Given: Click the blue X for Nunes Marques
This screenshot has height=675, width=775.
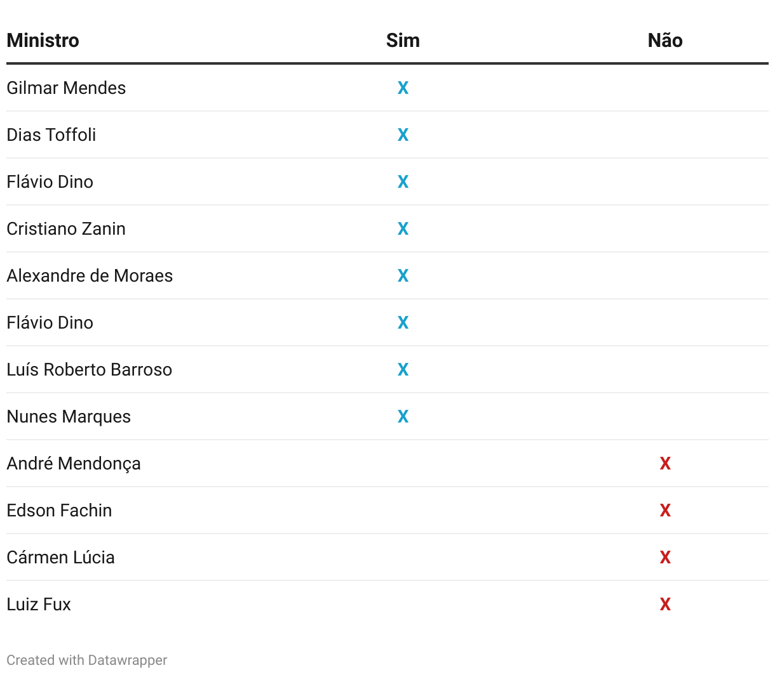Looking at the screenshot, I should [403, 417].
